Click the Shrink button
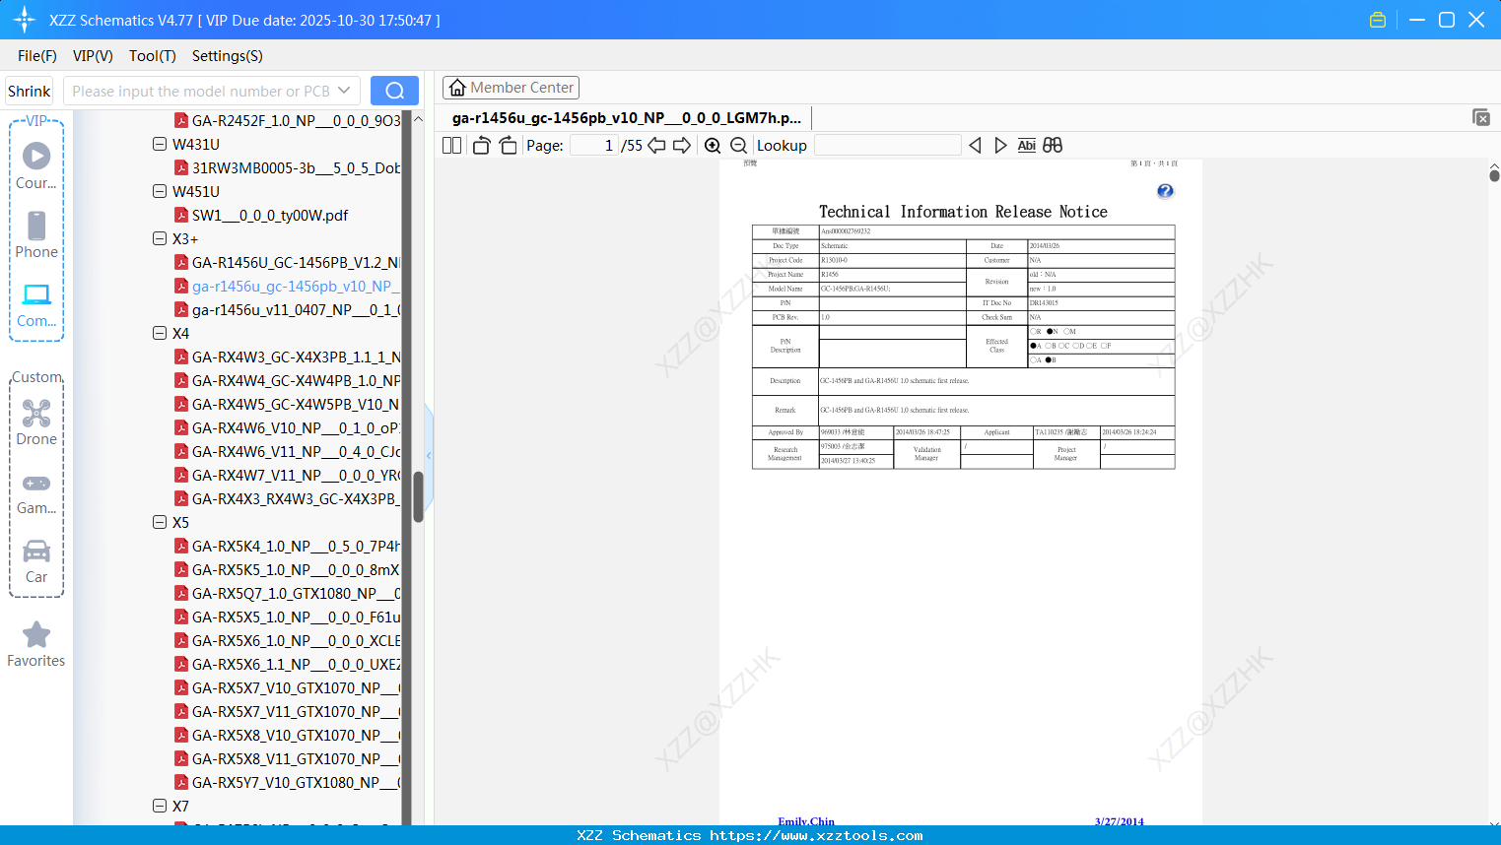Viewport: 1501px width, 845px height. coord(29,91)
